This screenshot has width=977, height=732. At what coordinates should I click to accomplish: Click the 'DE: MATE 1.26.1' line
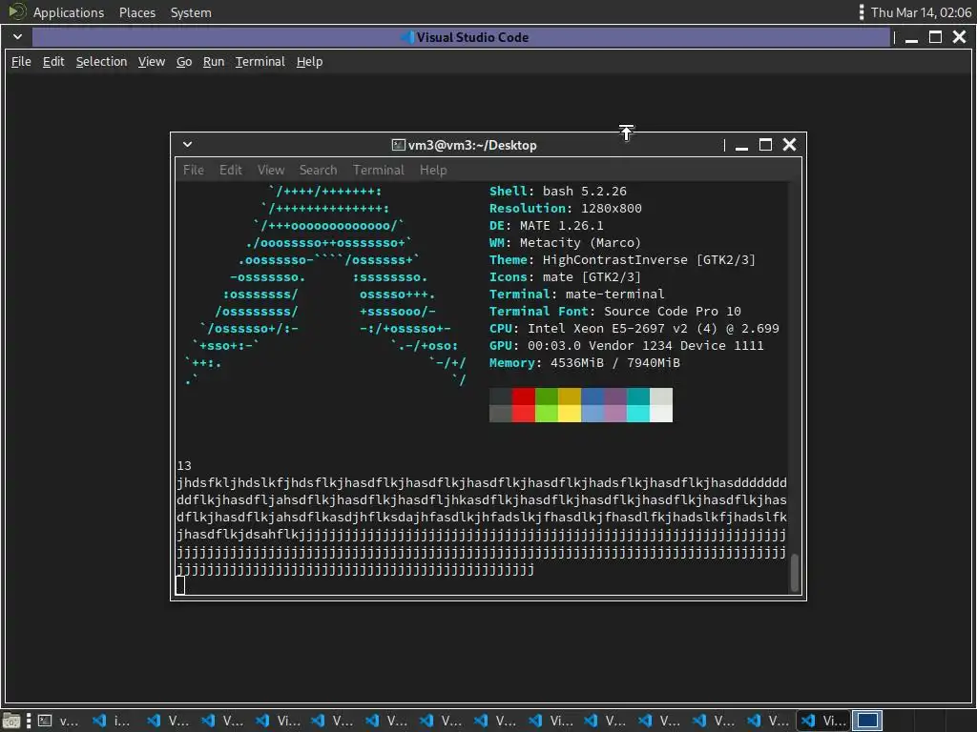coord(547,225)
